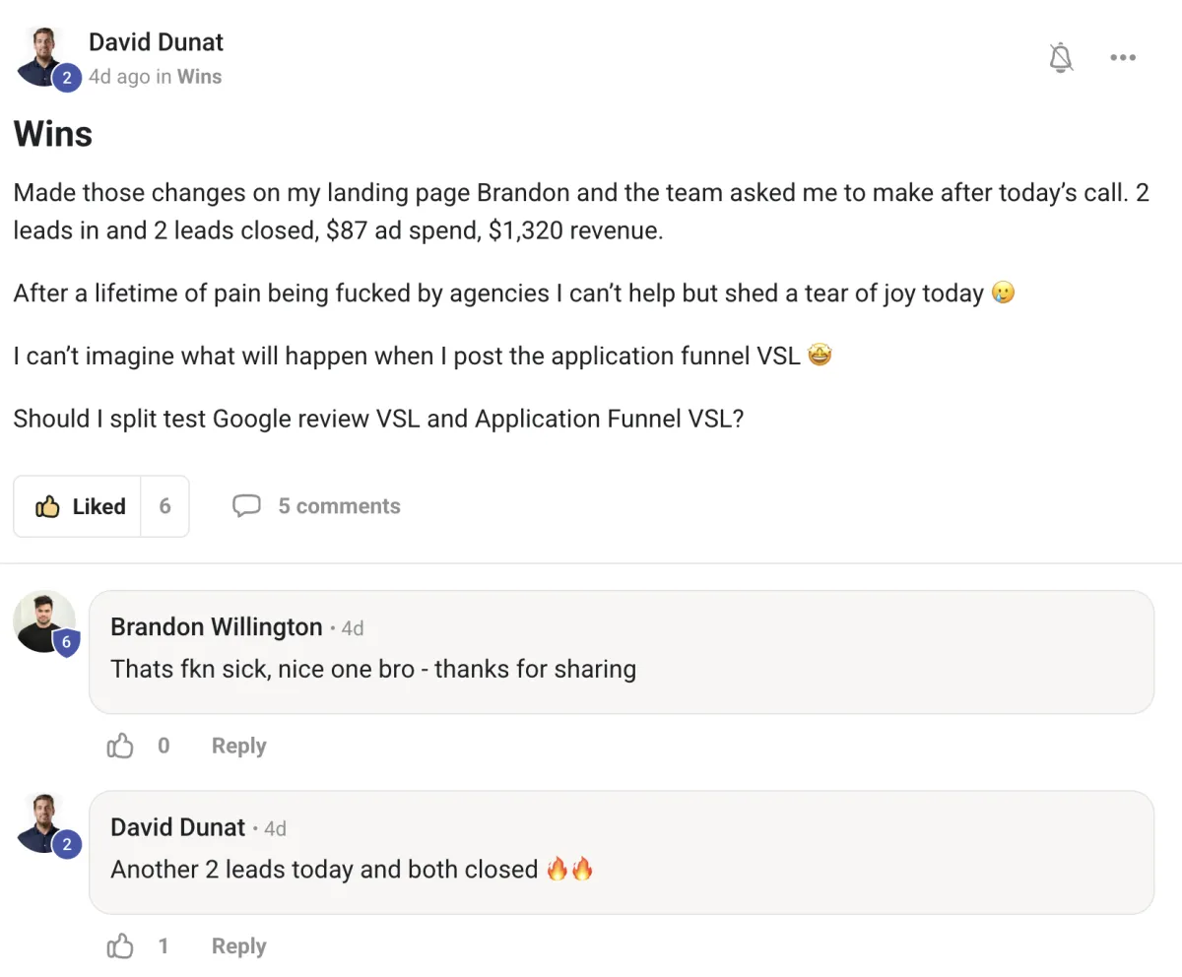Open the Wins category link
The width and height of the screenshot is (1182, 977).
(x=199, y=77)
